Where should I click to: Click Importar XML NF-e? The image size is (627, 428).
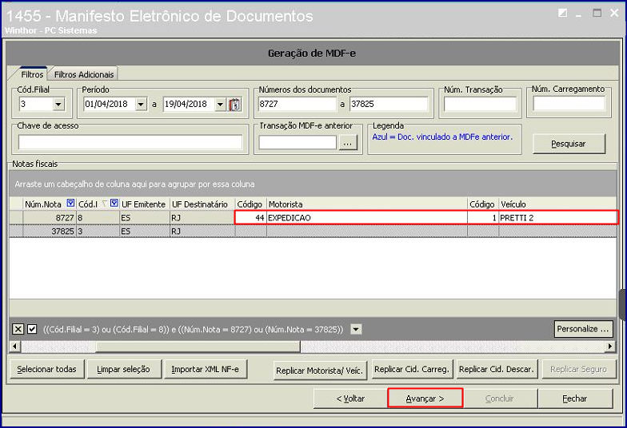[205, 369]
